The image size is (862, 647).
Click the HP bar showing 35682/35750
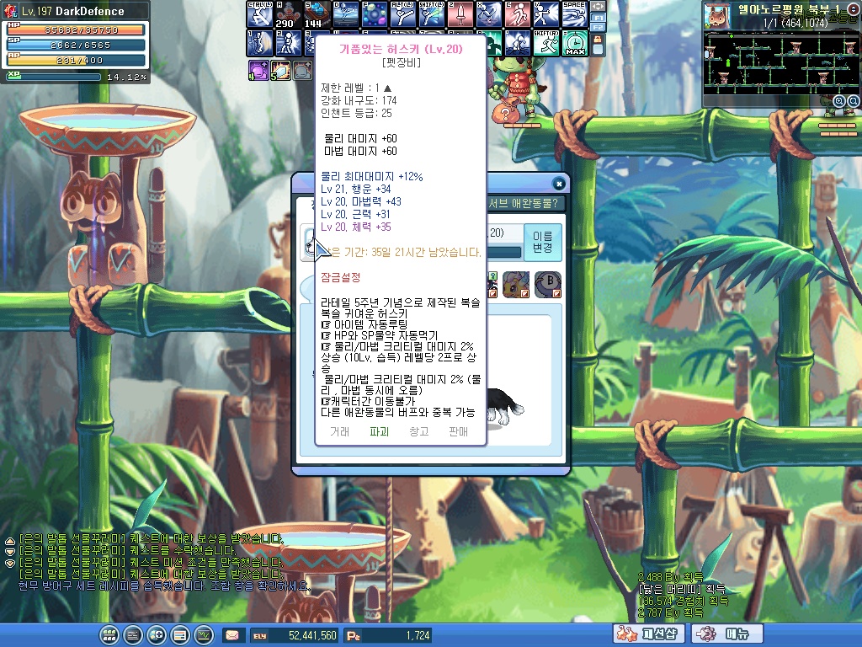tap(76, 29)
